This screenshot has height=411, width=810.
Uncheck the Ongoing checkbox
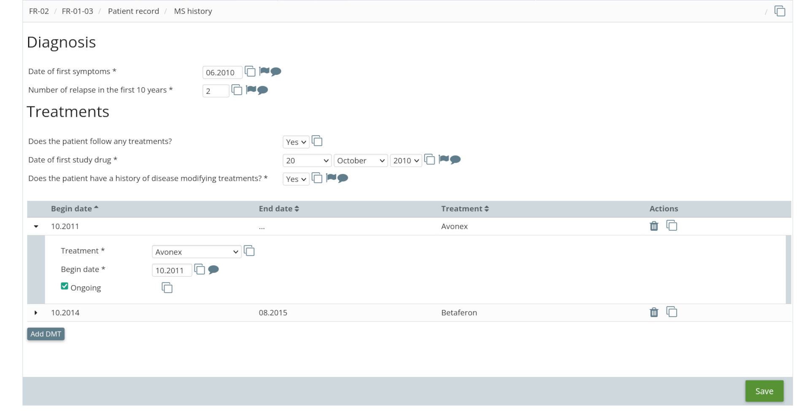pos(65,286)
